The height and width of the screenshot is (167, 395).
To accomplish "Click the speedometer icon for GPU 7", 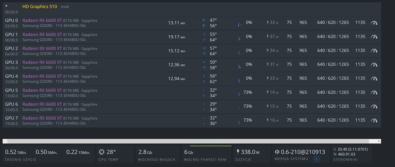I will (374, 120).
